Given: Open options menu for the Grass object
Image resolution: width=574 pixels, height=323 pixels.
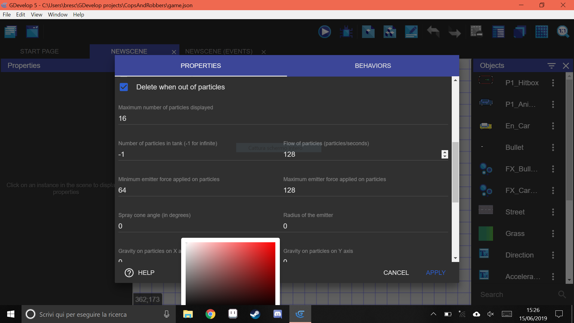Looking at the screenshot, I should point(553,234).
